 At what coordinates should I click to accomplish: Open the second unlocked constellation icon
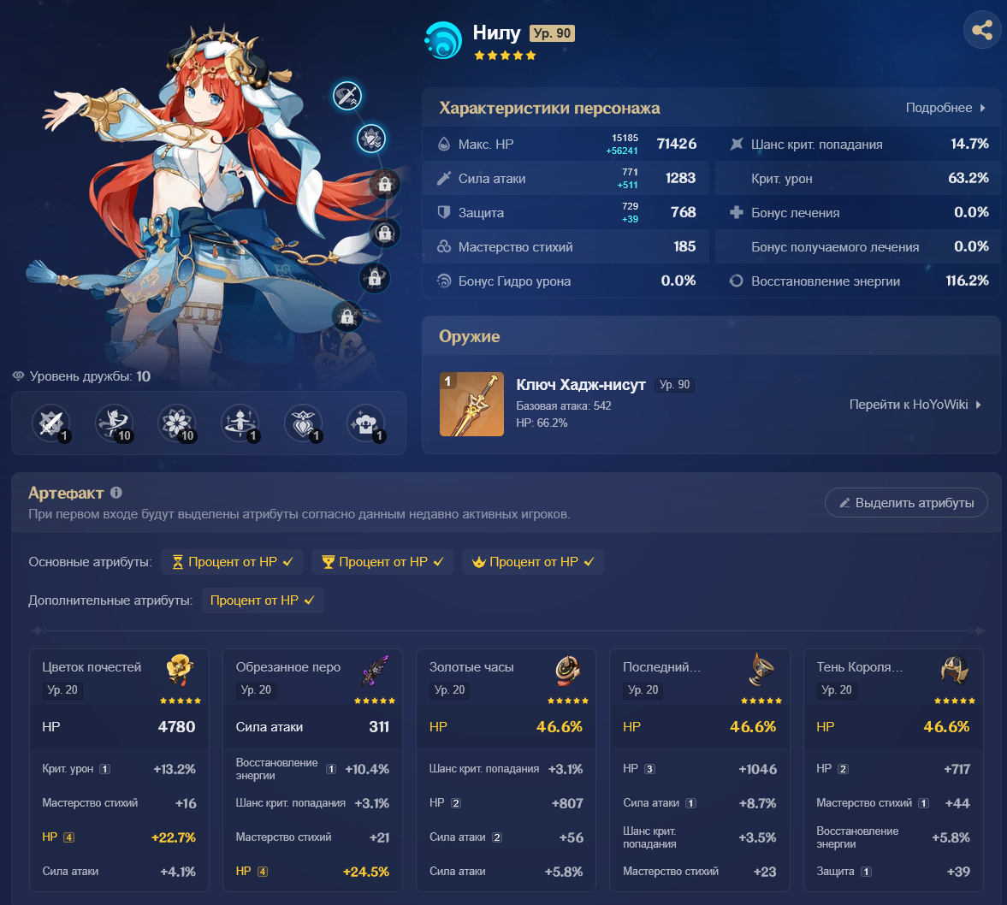pyautogui.click(x=371, y=138)
